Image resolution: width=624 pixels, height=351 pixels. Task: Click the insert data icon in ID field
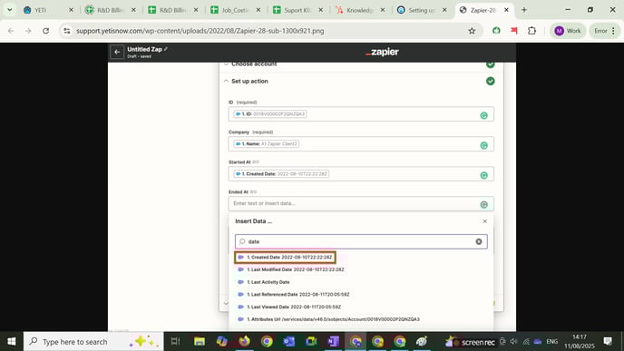(x=484, y=115)
